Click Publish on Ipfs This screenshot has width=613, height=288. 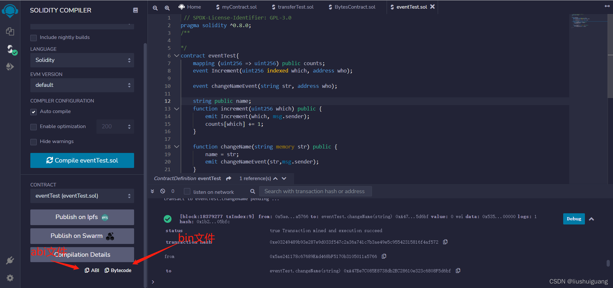coord(82,217)
